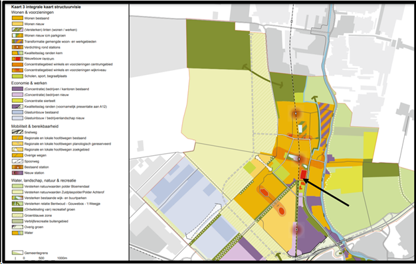The height and width of the screenshot is (264, 416).
Task: Select the 'Spoorweg' dashed line symbol
Action: [x=17, y=162]
